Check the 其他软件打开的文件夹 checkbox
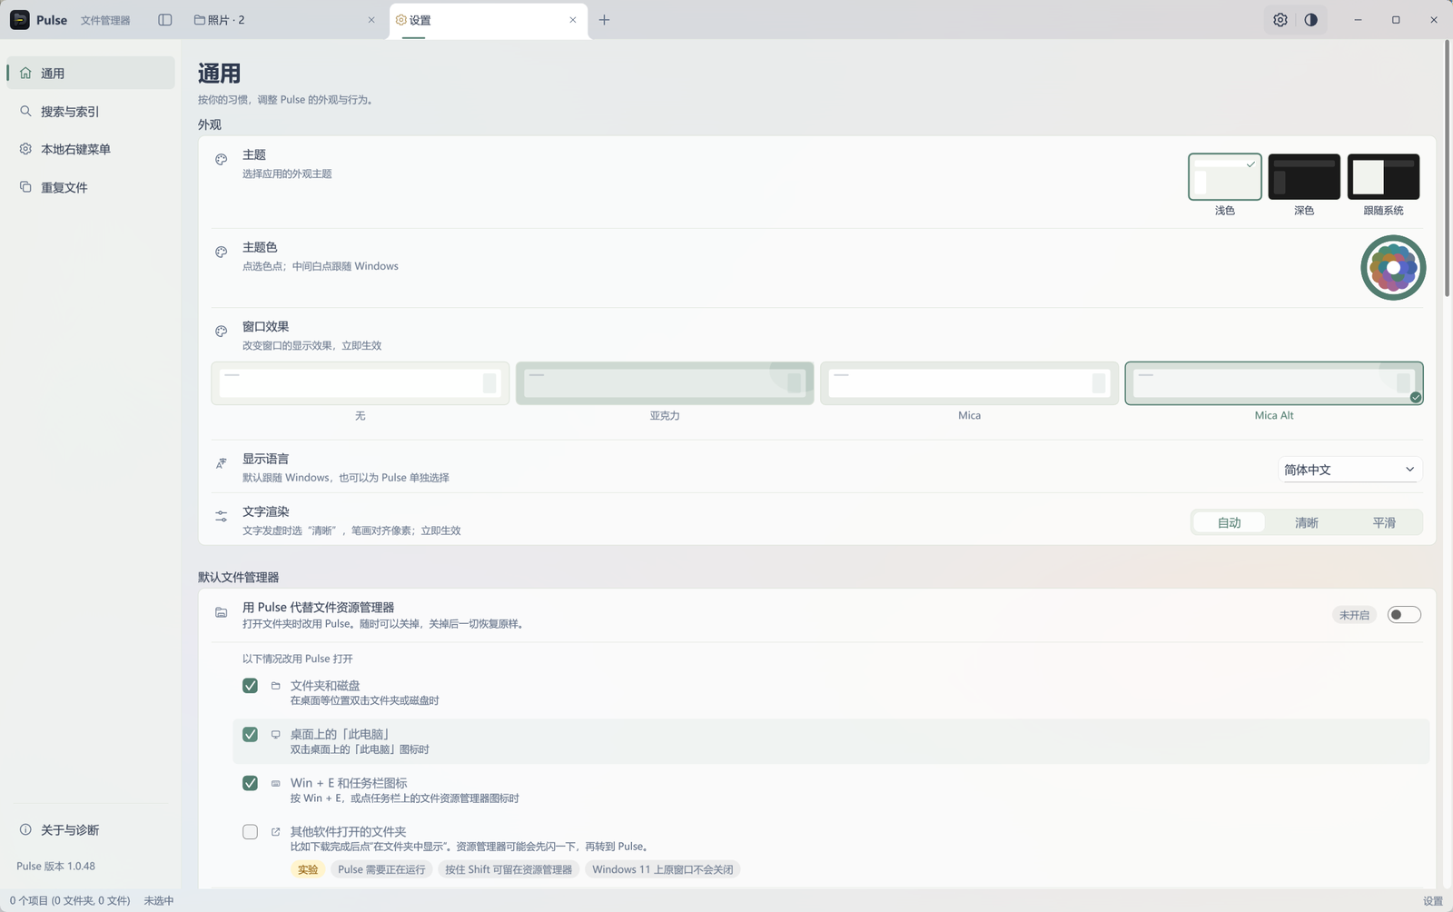The width and height of the screenshot is (1453, 912). 250,832
